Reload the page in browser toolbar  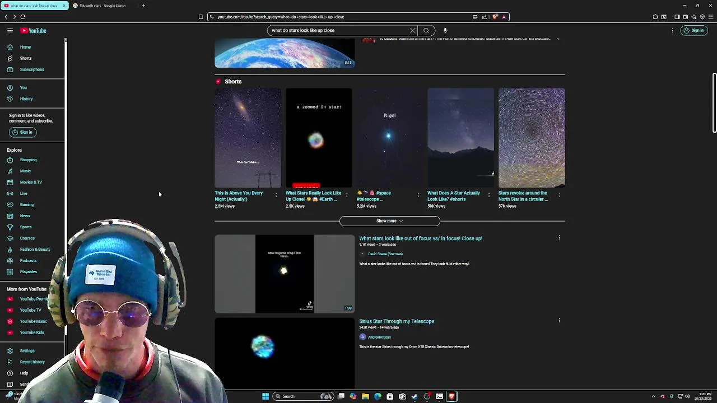coord(23,17)
